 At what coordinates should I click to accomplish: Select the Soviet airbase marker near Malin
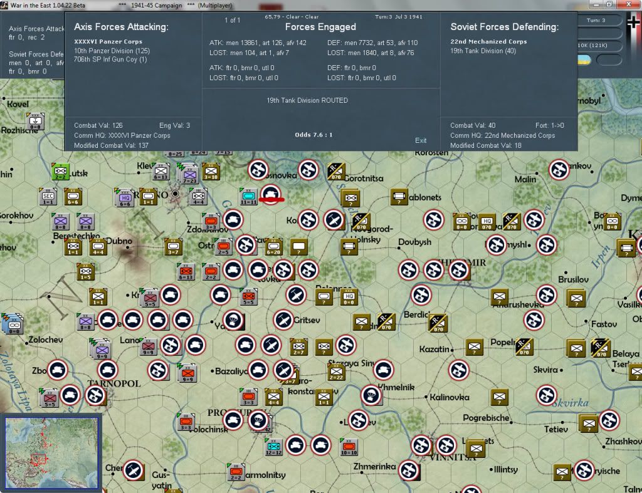point(559,170)
